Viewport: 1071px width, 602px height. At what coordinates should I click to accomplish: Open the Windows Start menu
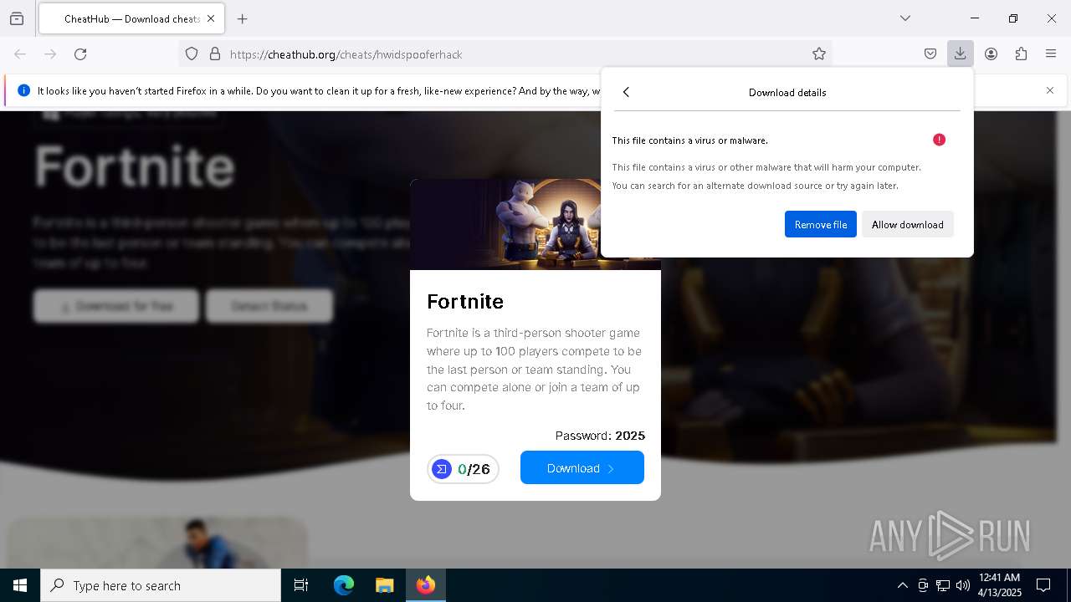pos(20,585)
